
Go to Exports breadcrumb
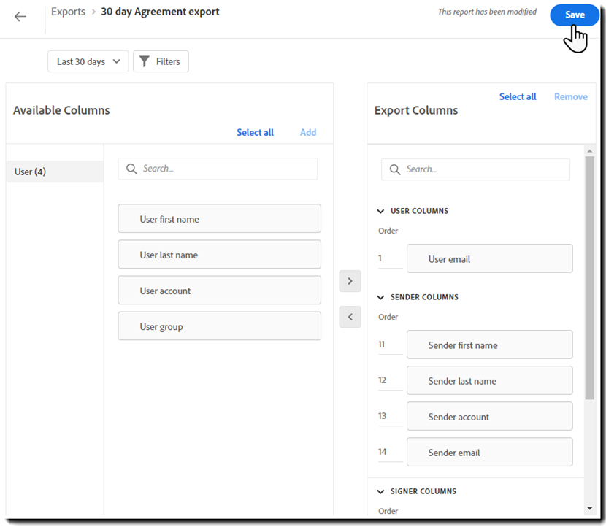point(68,12)
